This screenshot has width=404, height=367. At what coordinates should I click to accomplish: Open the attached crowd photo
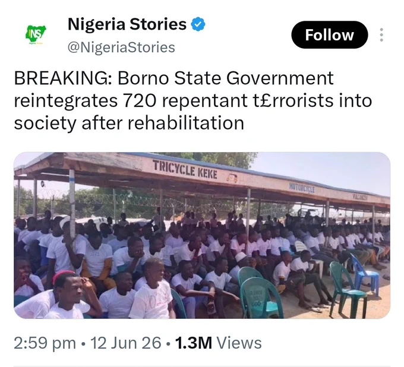click(202, 235)
